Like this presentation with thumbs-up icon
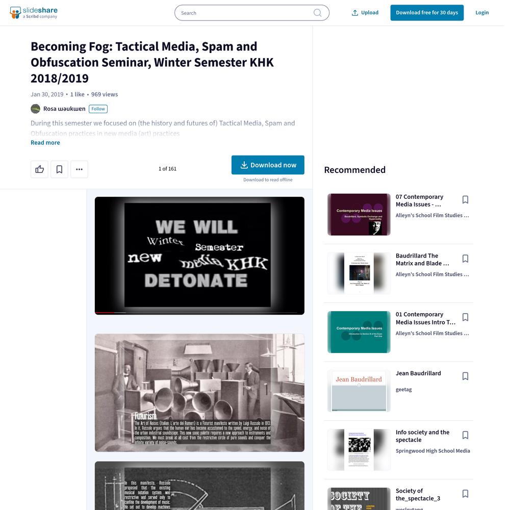The height and width of the screenshot is (510, 510). [x=39, y=169]
